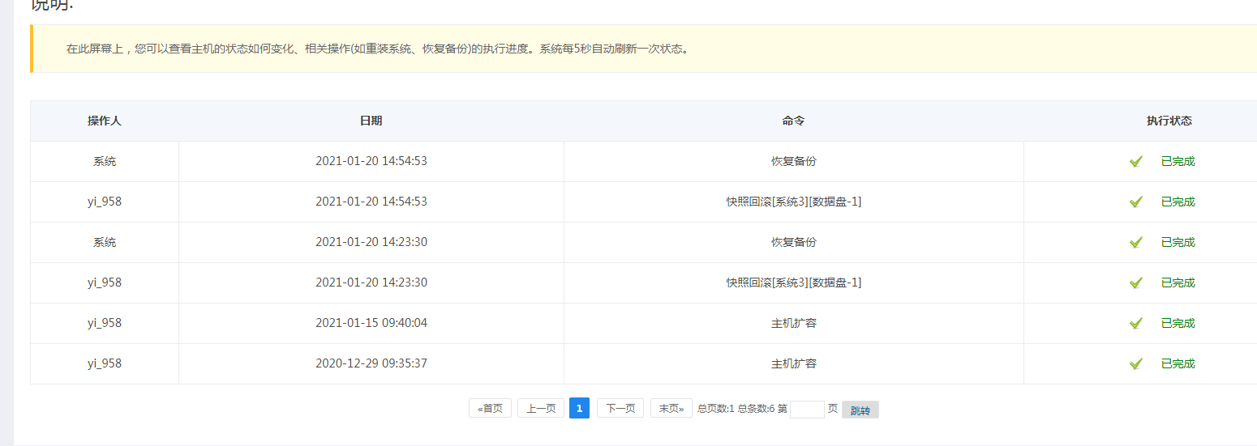Click checkmark icon in 2021-01-15 09:40:04 row
The image size is (1257, 446).
pyautogui.click(x=1135, y=323)
